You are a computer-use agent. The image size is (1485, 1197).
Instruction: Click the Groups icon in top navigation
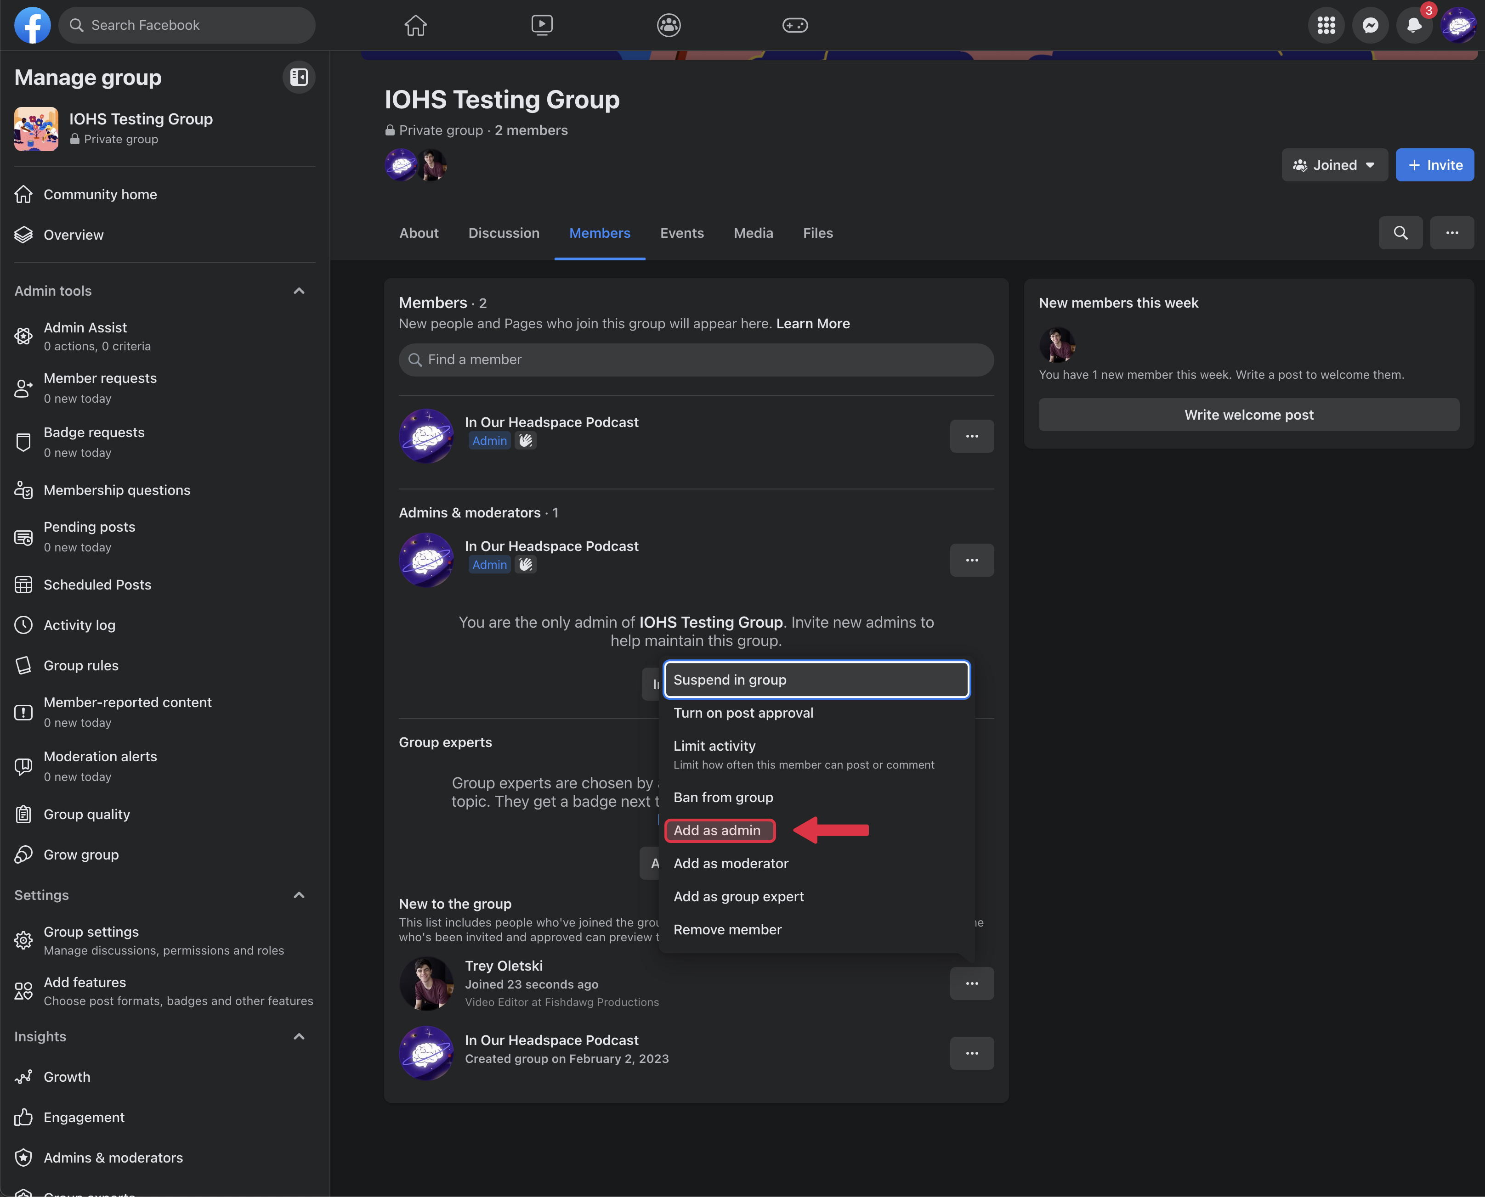coord(669,26)
